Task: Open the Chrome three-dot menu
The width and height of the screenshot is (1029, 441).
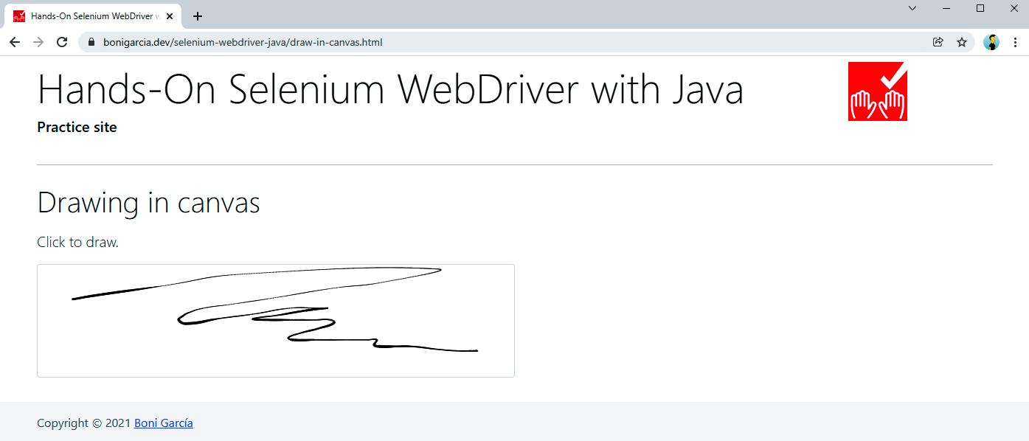Action: pos(1015,42)
